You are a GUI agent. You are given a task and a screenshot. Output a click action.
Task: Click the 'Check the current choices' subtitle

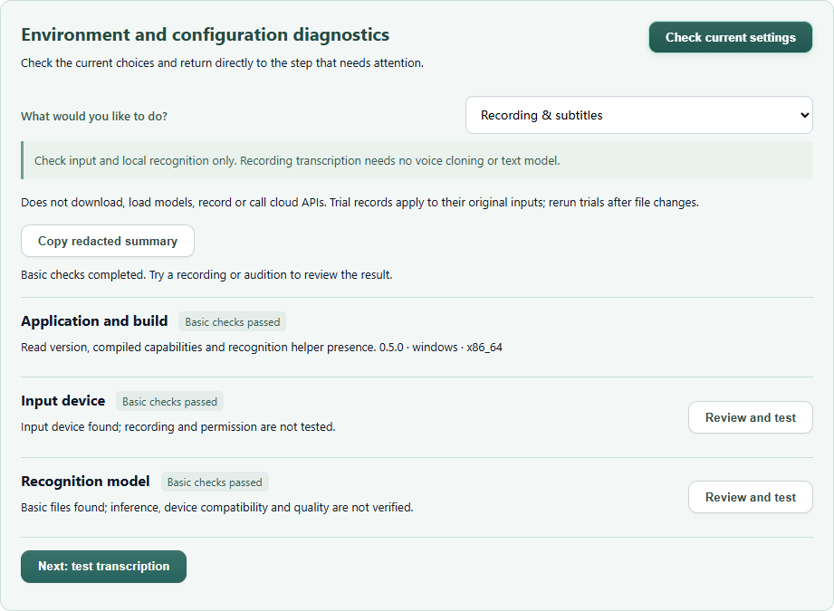[x=223, y=62]
